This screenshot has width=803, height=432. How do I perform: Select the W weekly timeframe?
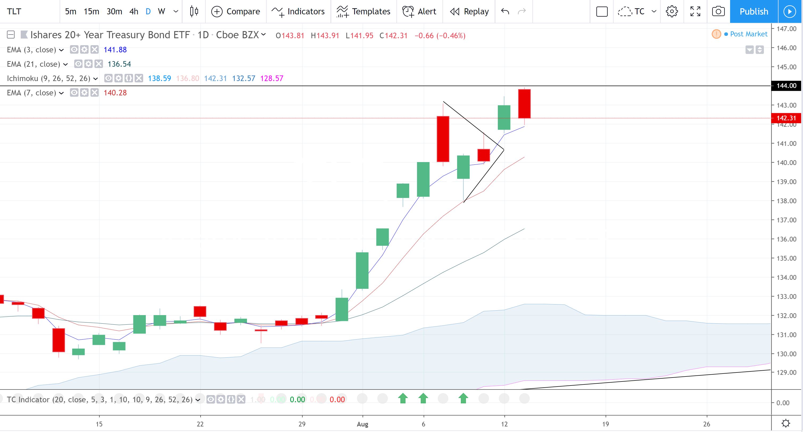[x=161, y=11]
